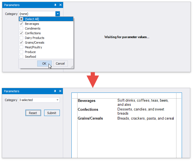Close the top Parameters panel
The height and width of the screenshot is (161, 193).
tap(60, 5)
